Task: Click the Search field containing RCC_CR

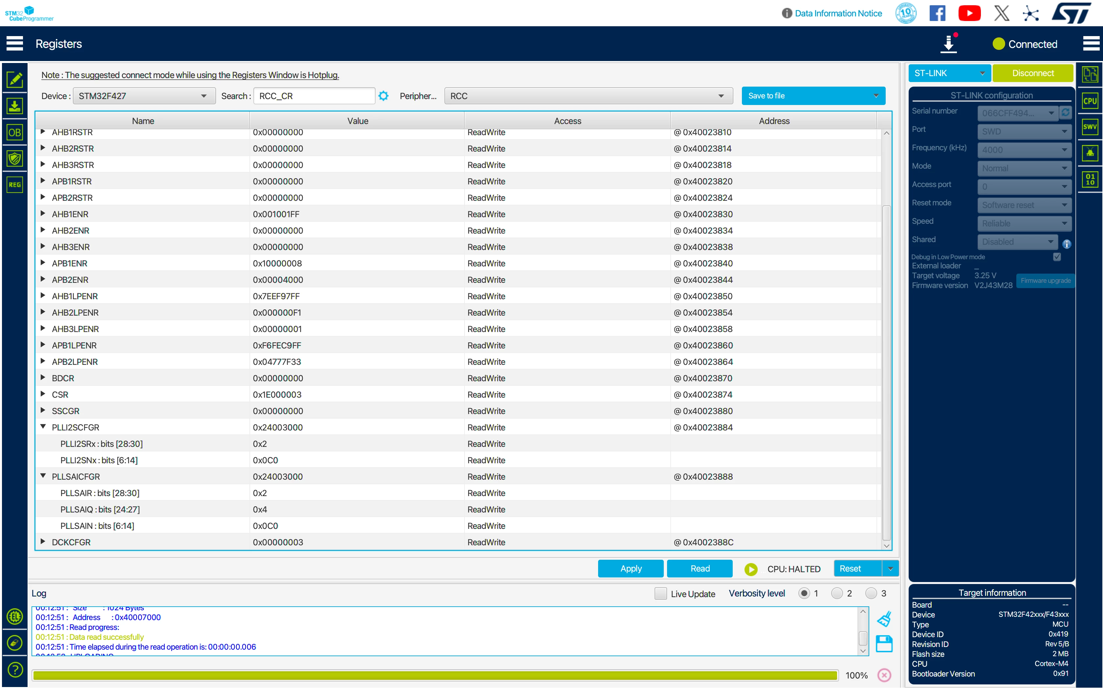Action: 314,96
